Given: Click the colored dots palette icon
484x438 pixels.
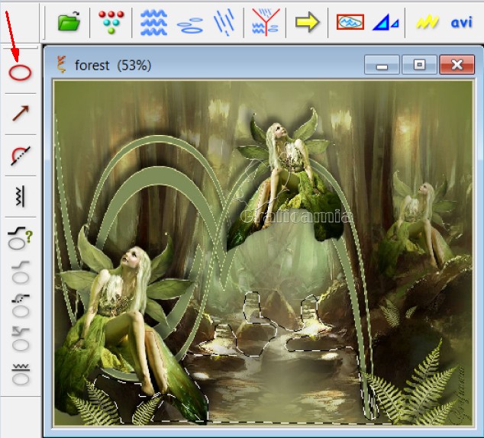Looking at the screenshot, I should pos(111,21).
